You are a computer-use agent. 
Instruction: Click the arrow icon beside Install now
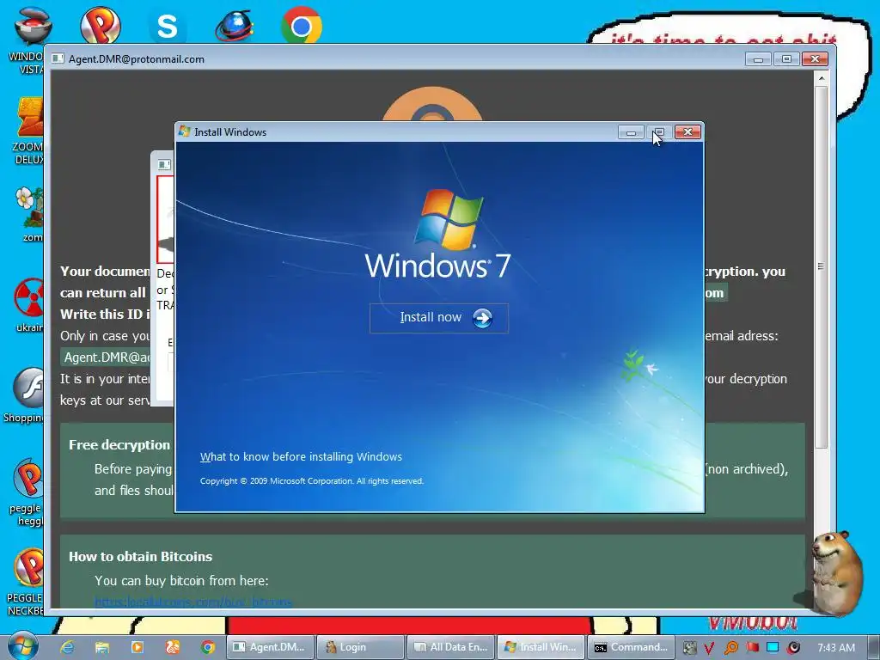pos(482,318)
